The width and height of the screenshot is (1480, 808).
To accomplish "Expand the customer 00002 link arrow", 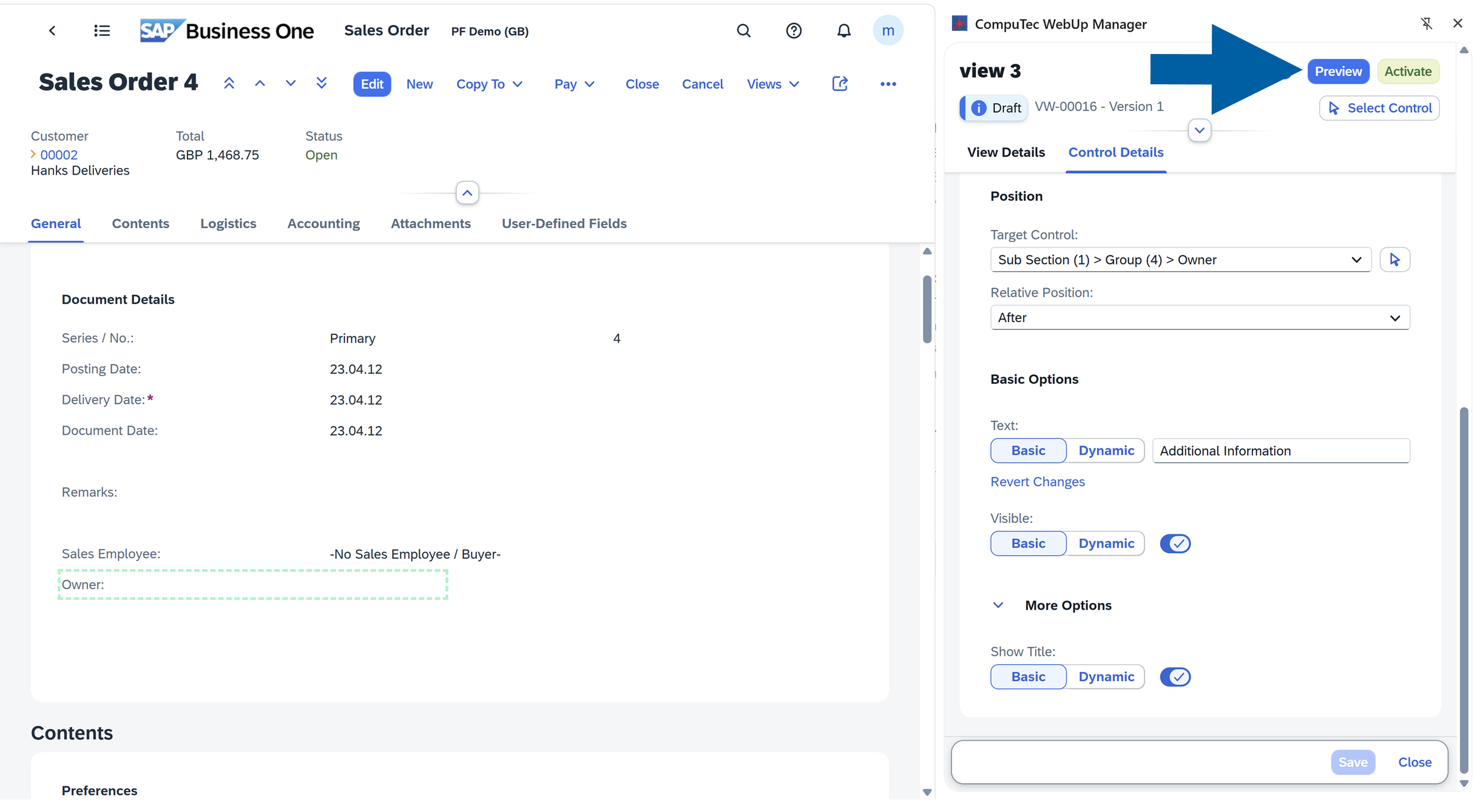I will point(33,155).
